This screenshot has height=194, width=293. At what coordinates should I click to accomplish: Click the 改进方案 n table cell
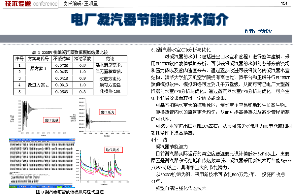point(38,85)
